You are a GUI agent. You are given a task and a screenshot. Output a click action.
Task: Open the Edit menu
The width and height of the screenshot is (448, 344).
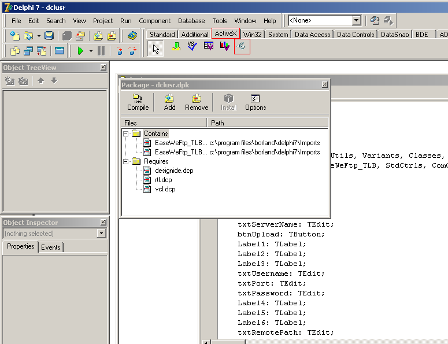click(x=34, y=21)
